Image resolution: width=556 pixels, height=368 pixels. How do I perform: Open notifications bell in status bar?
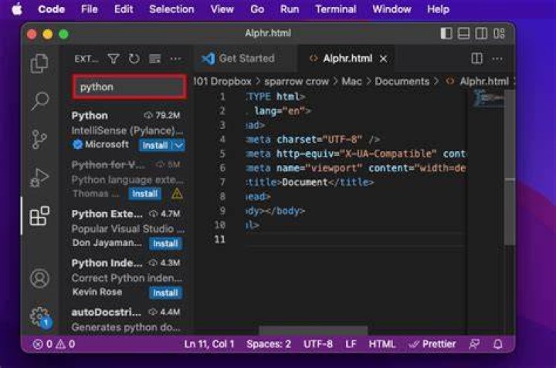click(x=498, y=344)
